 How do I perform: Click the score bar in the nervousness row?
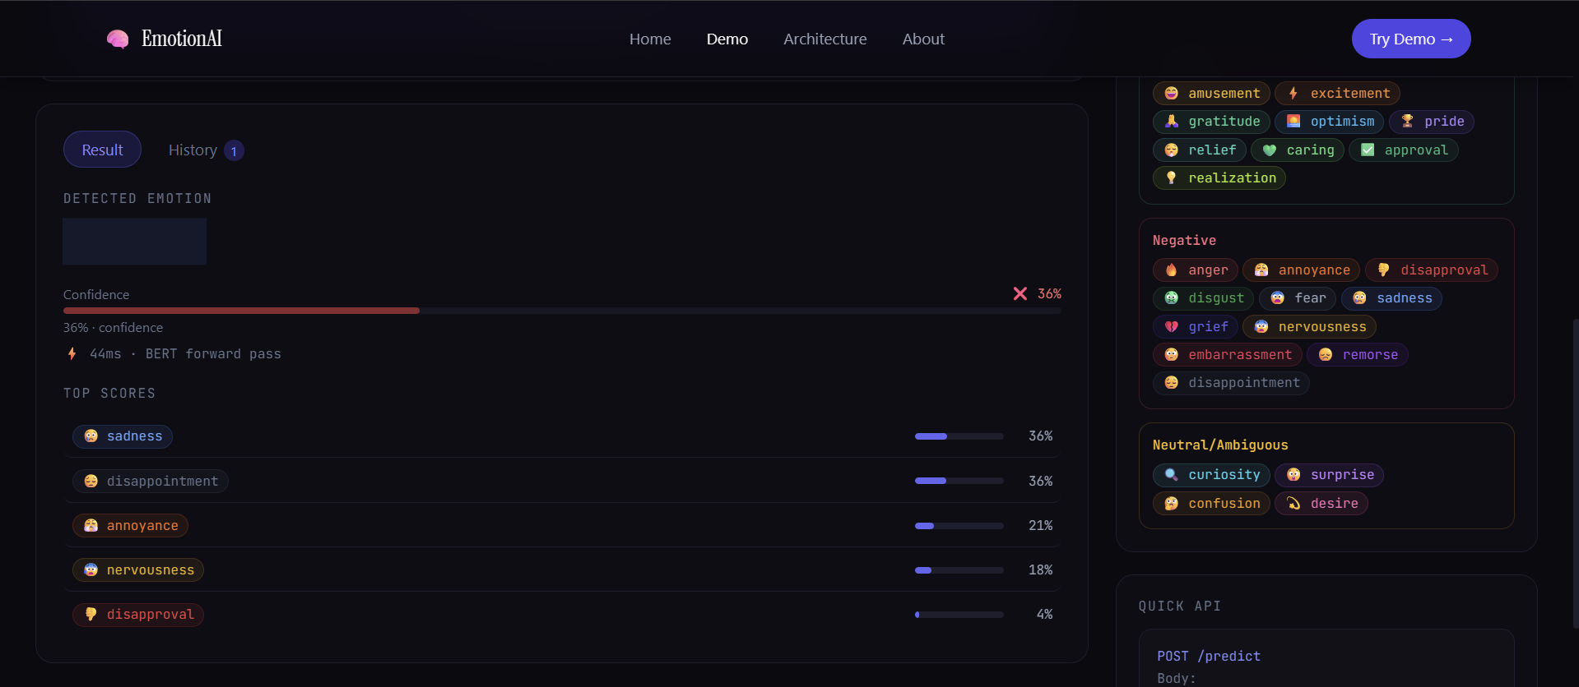tap(959, 570)
